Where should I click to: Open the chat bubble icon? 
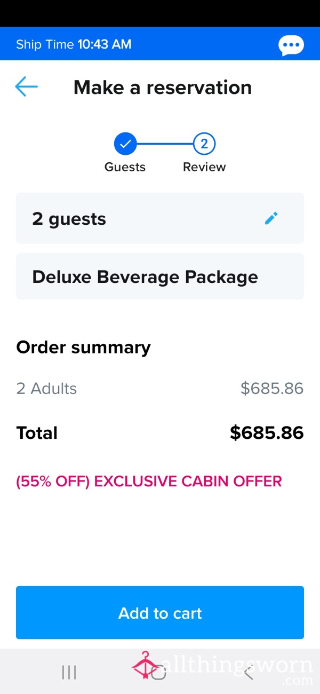pyautogui.click(x=291, y=45)
